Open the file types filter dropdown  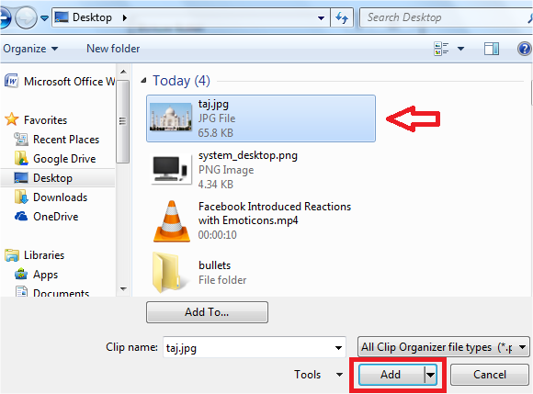coord(444,347)
